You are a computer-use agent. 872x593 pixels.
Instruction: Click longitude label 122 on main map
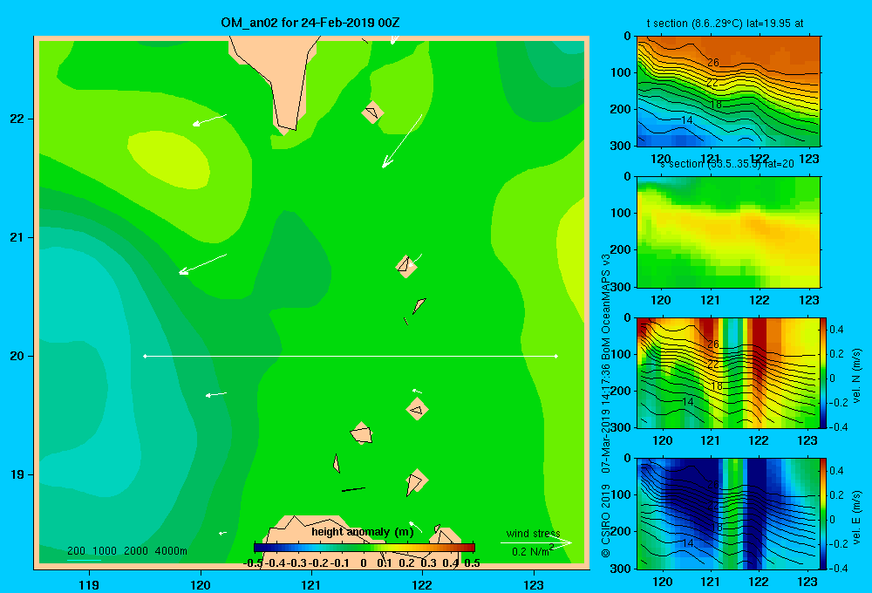[x=422, y=584]
